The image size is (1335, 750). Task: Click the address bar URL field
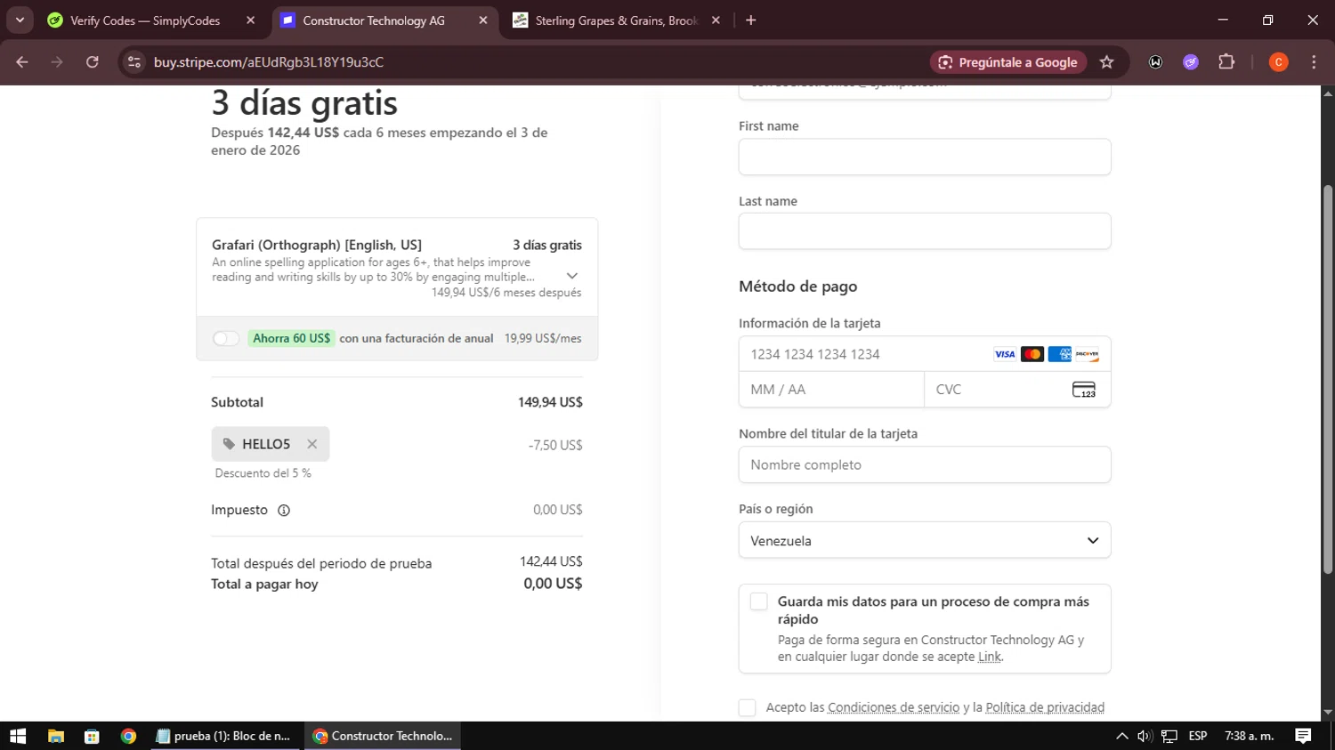(x=534, y=62)
